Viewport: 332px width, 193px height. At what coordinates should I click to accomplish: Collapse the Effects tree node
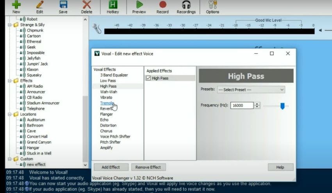[x=9, y=81]
